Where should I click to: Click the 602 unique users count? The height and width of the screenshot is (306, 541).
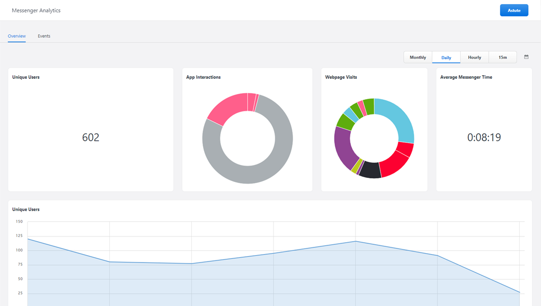(91, 137)
